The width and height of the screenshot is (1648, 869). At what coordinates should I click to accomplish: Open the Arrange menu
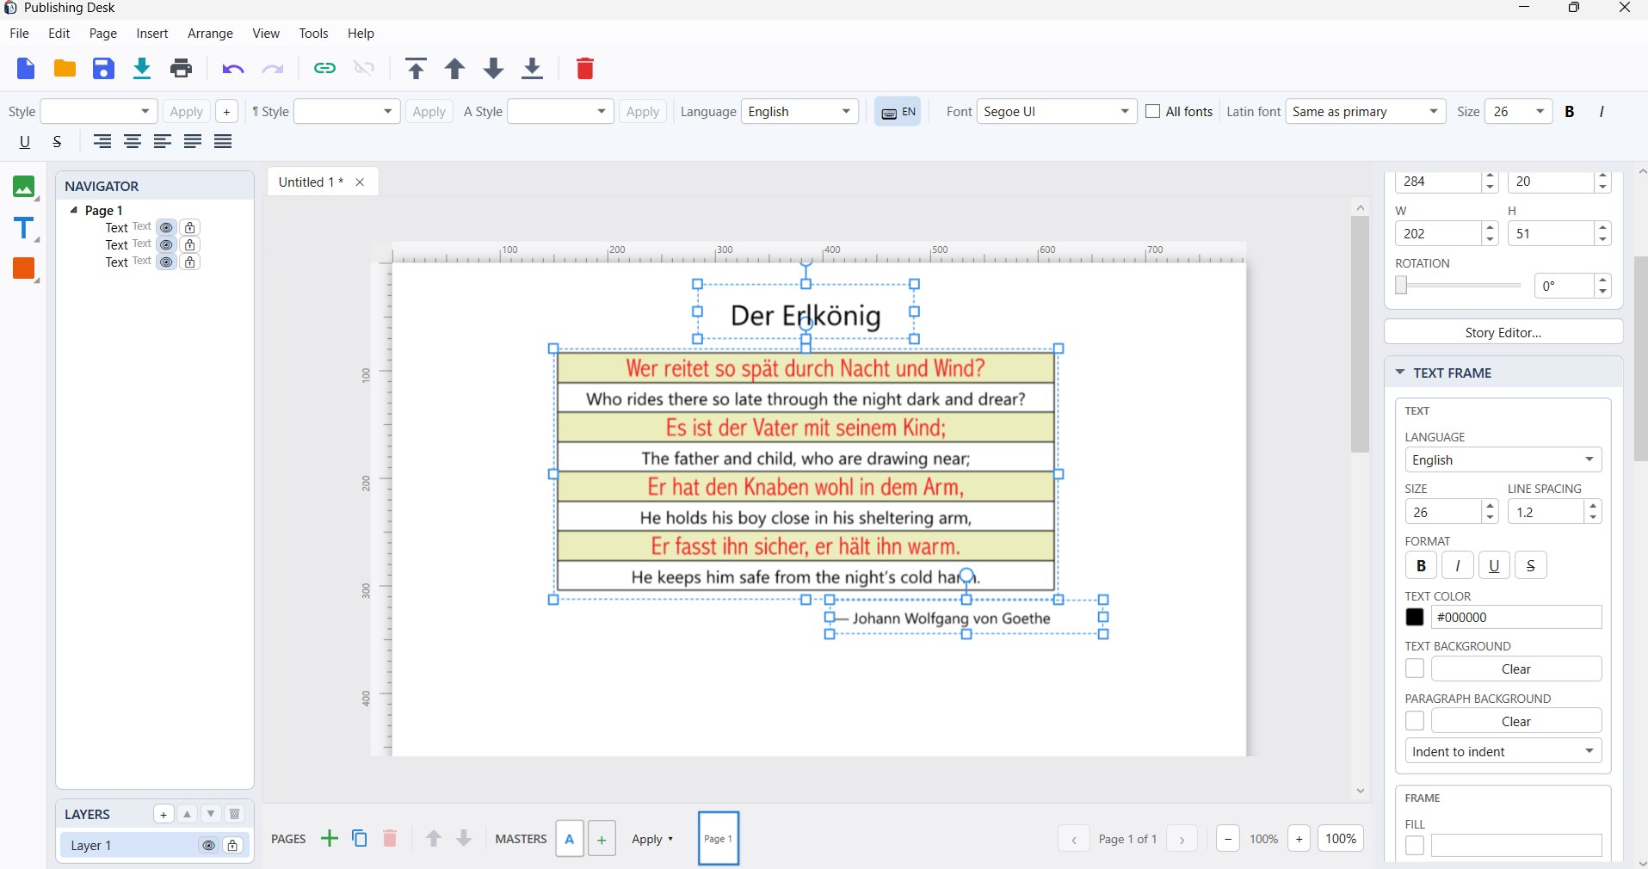[x=210, y=34]
